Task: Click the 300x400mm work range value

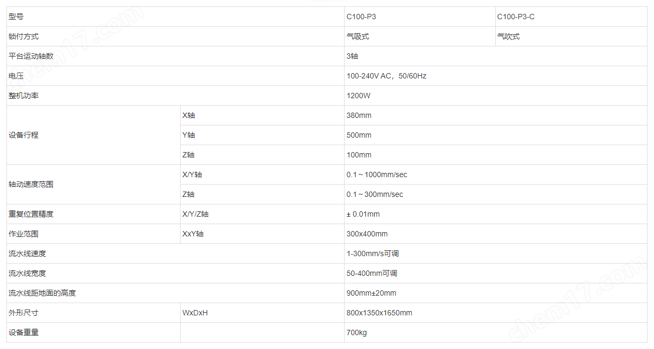Action: [367, 234]
